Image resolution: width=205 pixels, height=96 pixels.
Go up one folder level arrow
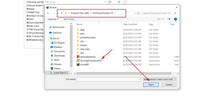pyautogui.click(x=61, y=13)
